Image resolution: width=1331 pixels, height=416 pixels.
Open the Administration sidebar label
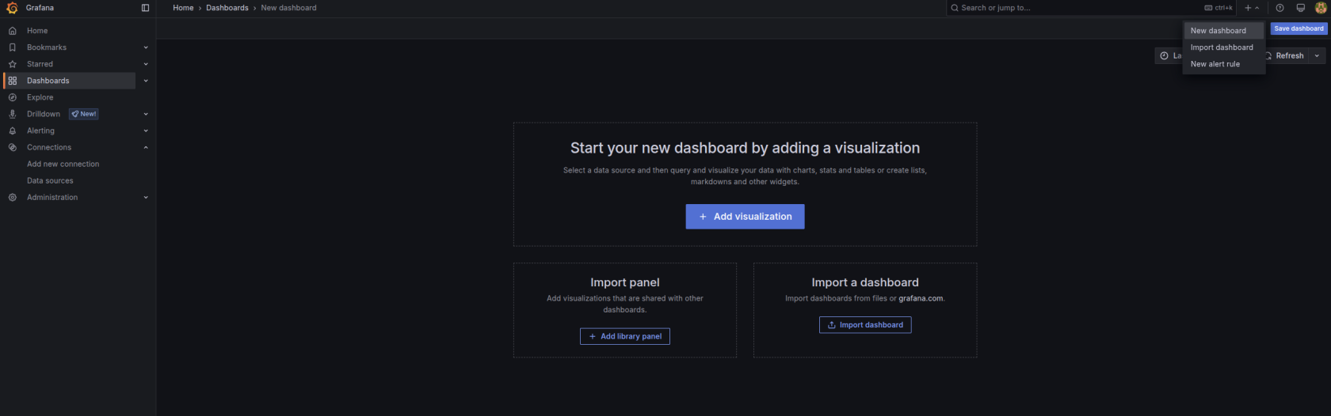pos(52,198)
